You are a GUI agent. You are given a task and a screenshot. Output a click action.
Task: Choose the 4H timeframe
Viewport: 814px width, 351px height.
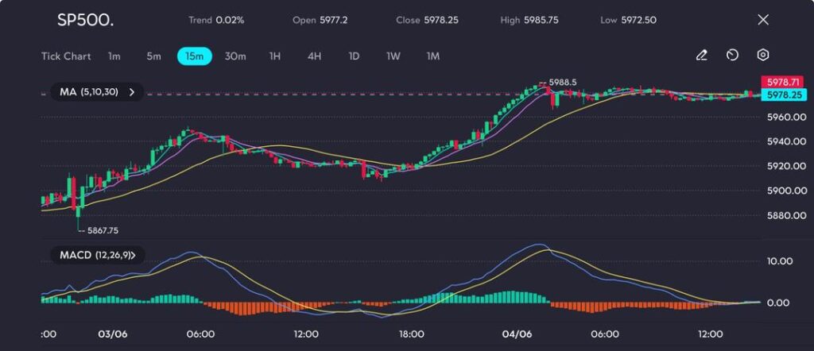(x=314, y=56)
